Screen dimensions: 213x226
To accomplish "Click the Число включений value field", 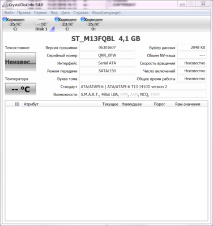I will click(192, 71).
